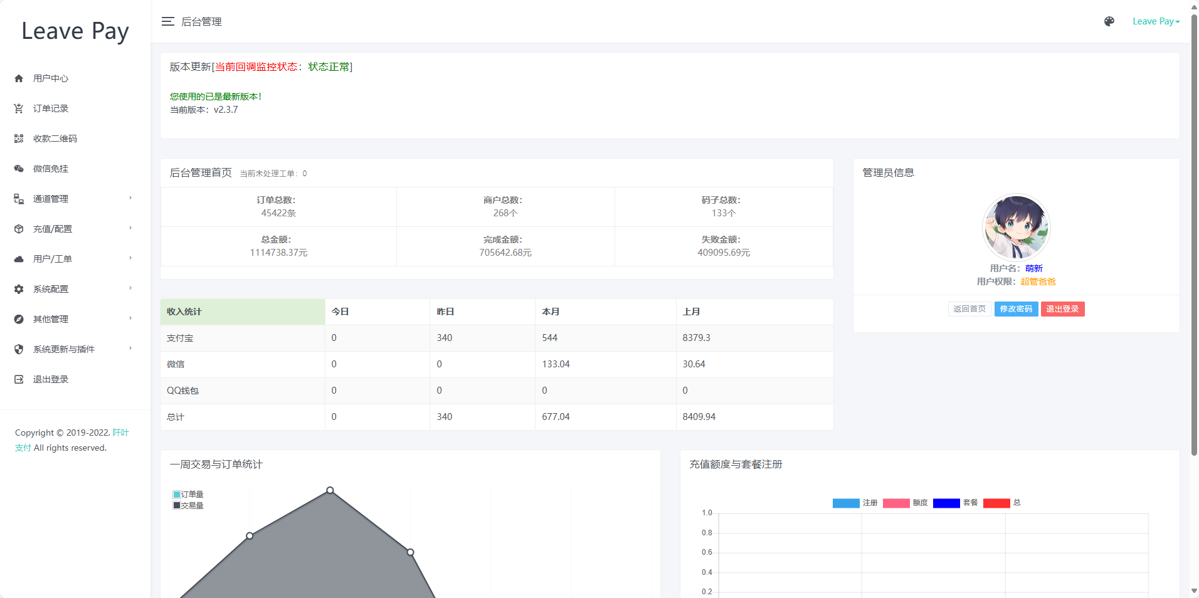Click the username link 萌新

coord(1034,268)
